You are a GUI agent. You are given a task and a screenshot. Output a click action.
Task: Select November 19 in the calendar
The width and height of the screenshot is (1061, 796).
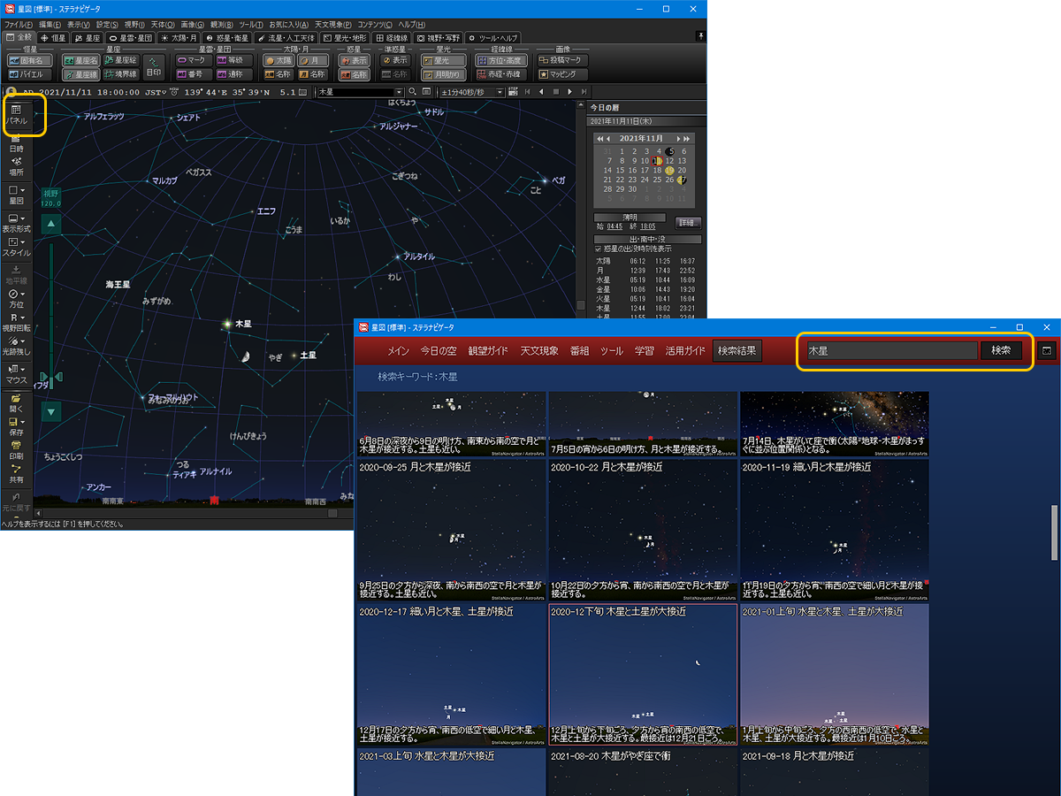[669, 171]
